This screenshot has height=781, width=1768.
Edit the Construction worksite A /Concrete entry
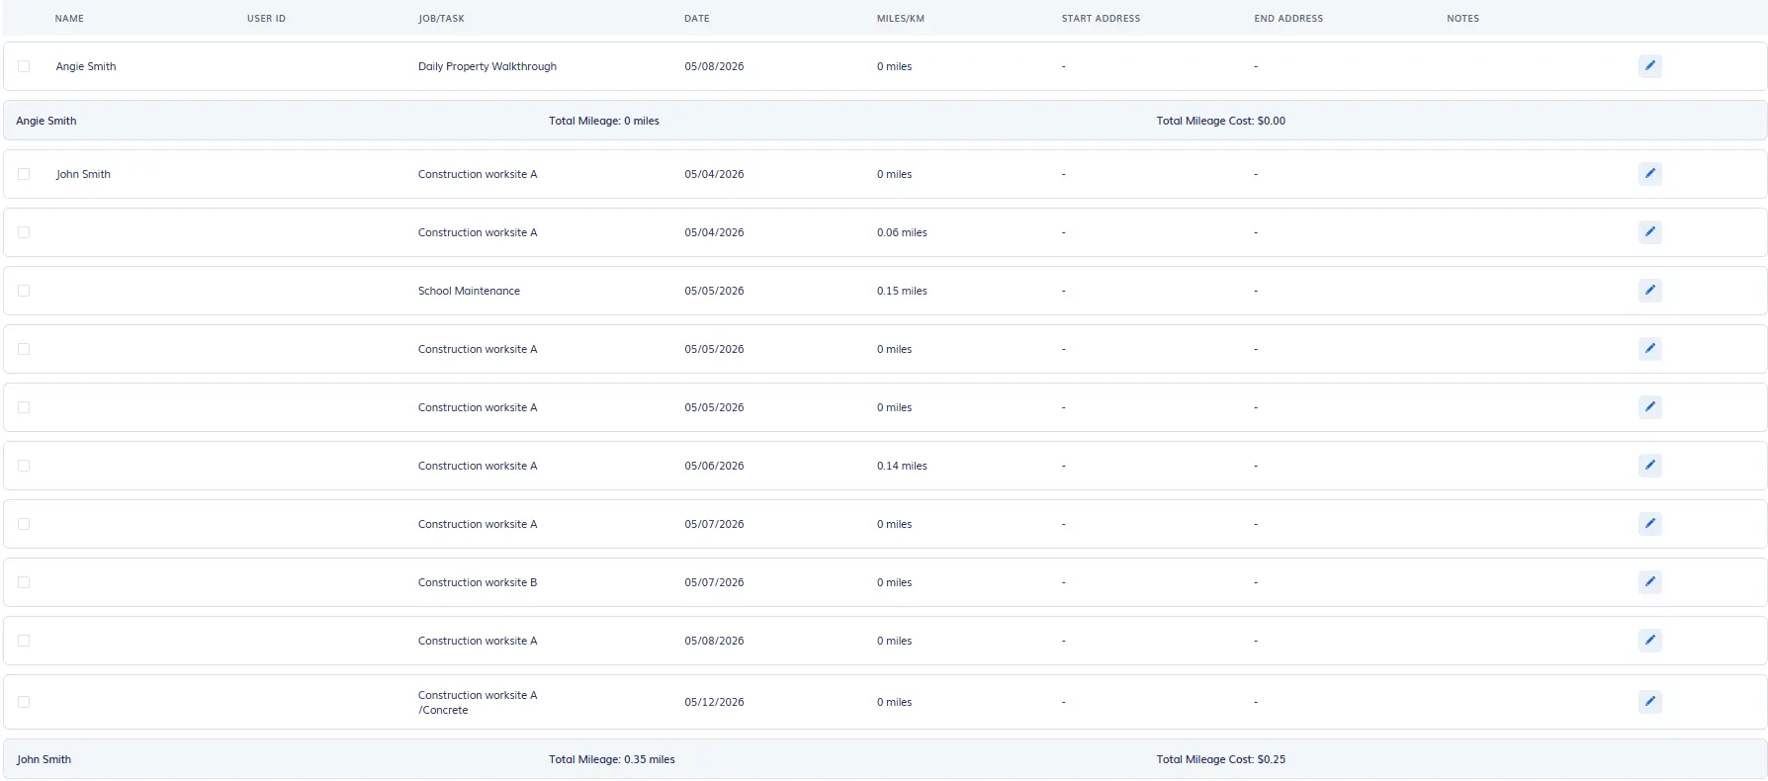tap(1649, 702)
